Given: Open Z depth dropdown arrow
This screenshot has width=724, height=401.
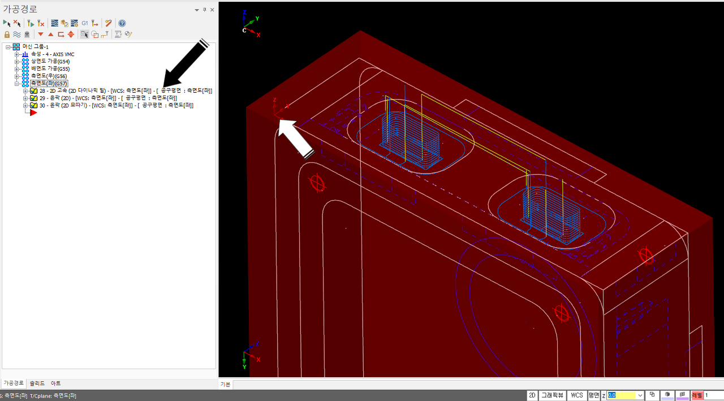Looking at the screenshot, I should pos(640,395).
